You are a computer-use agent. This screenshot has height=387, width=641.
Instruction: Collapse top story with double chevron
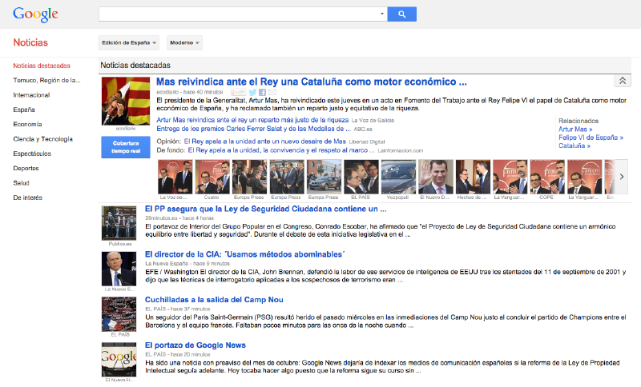623,81
